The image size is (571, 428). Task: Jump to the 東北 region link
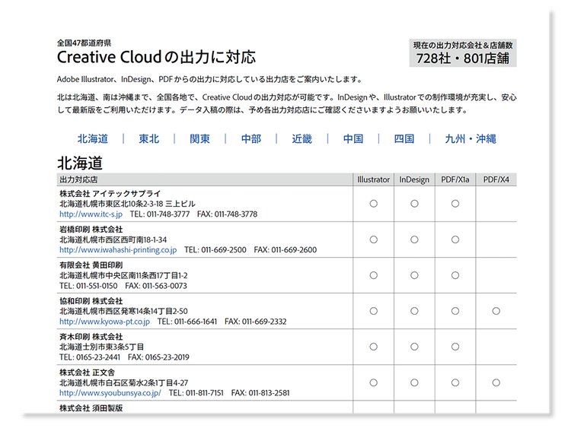(149, 139)
